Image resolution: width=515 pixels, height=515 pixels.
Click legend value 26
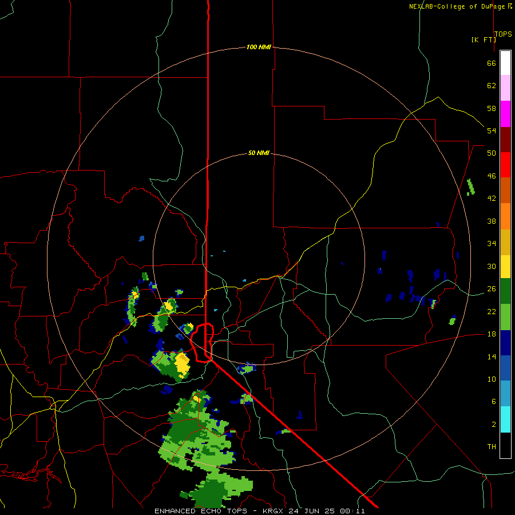coord(492,289)
